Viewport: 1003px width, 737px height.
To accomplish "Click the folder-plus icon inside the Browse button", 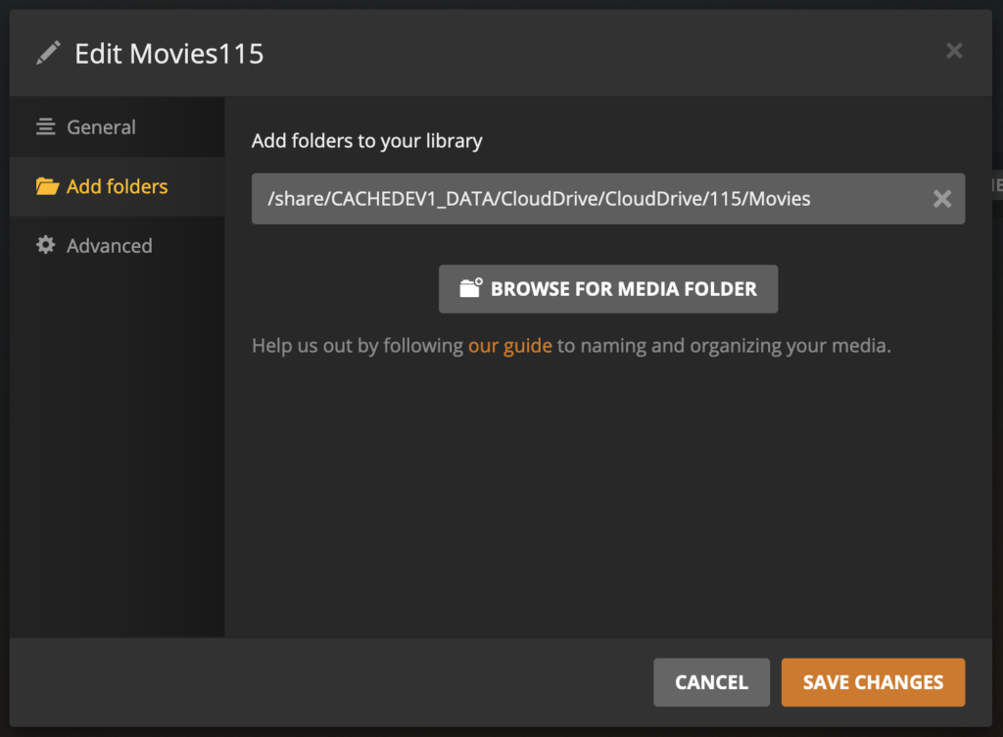I will pyautogui.click(x=471, y=288).
